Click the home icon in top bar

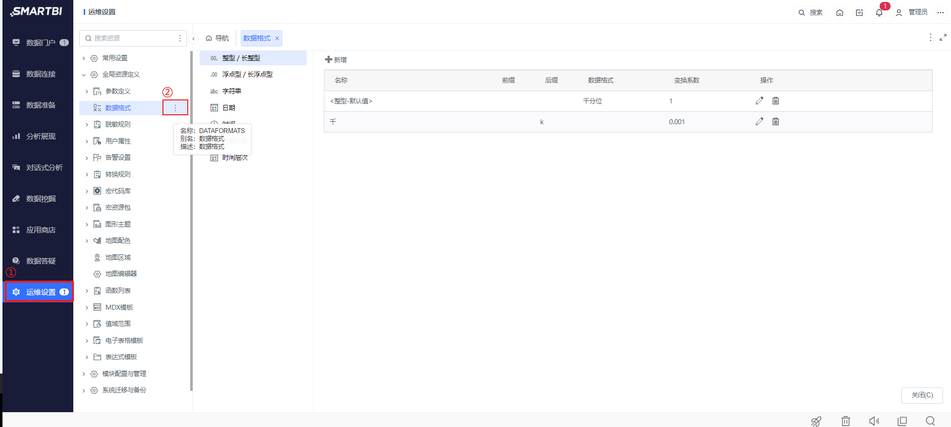click(x=840, y=12)
